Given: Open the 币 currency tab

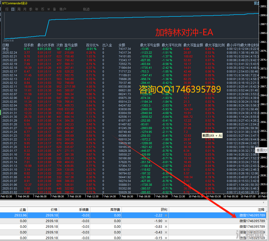Looking at the screenshot, I should (42, 9).
